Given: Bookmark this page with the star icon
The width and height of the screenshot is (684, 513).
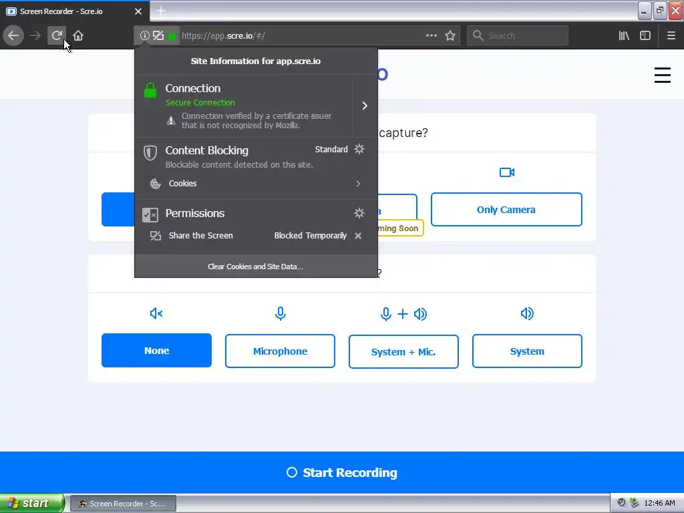Looking at the screenshot, I should 450,35.
